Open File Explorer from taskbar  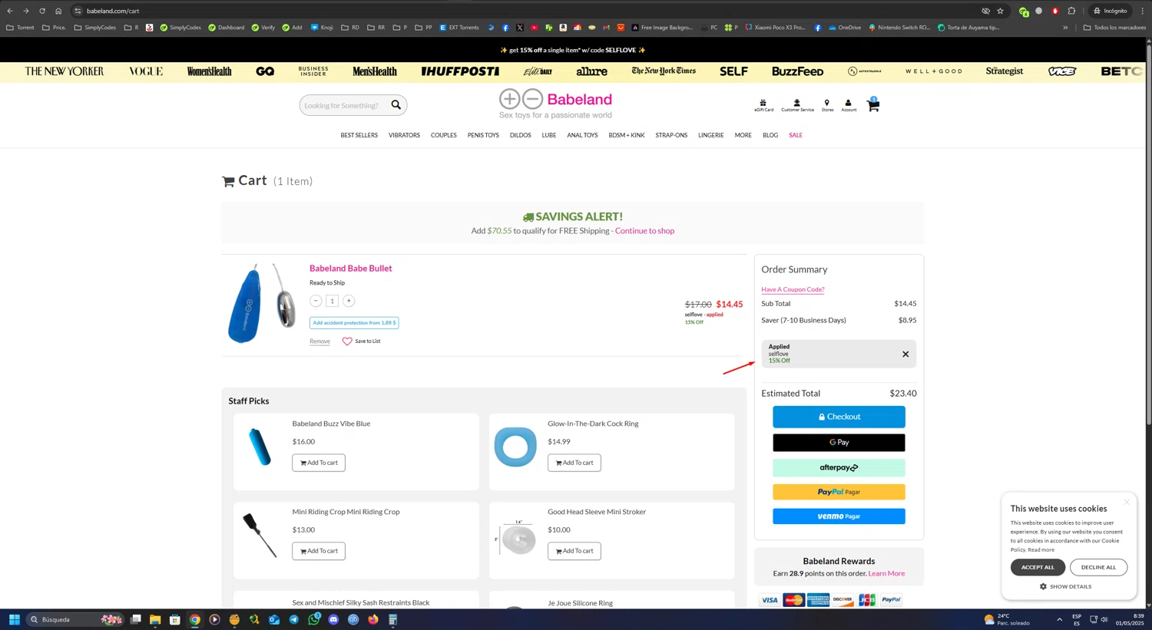click(x=155, y=620)
